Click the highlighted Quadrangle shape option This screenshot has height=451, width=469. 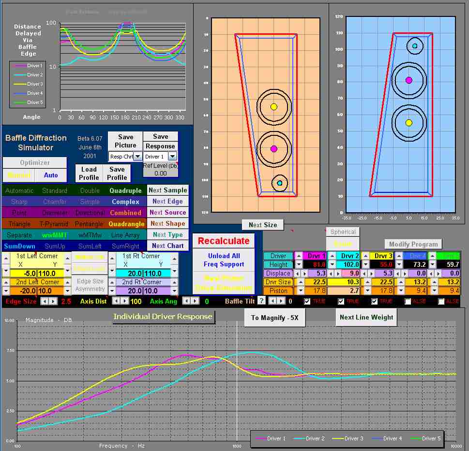126,224
